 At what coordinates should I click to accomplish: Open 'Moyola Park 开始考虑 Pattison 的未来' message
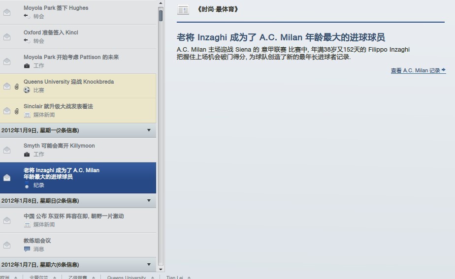click(x=78, y=62)
